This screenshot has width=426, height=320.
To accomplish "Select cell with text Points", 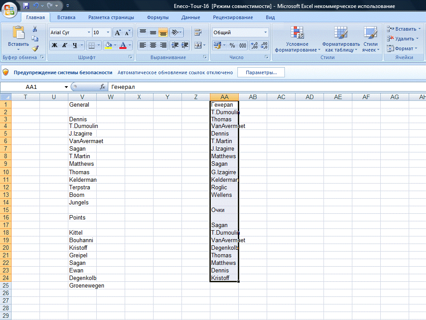I will pos(83,217).
